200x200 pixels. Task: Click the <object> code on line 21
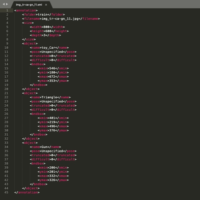tap(30, 93)
